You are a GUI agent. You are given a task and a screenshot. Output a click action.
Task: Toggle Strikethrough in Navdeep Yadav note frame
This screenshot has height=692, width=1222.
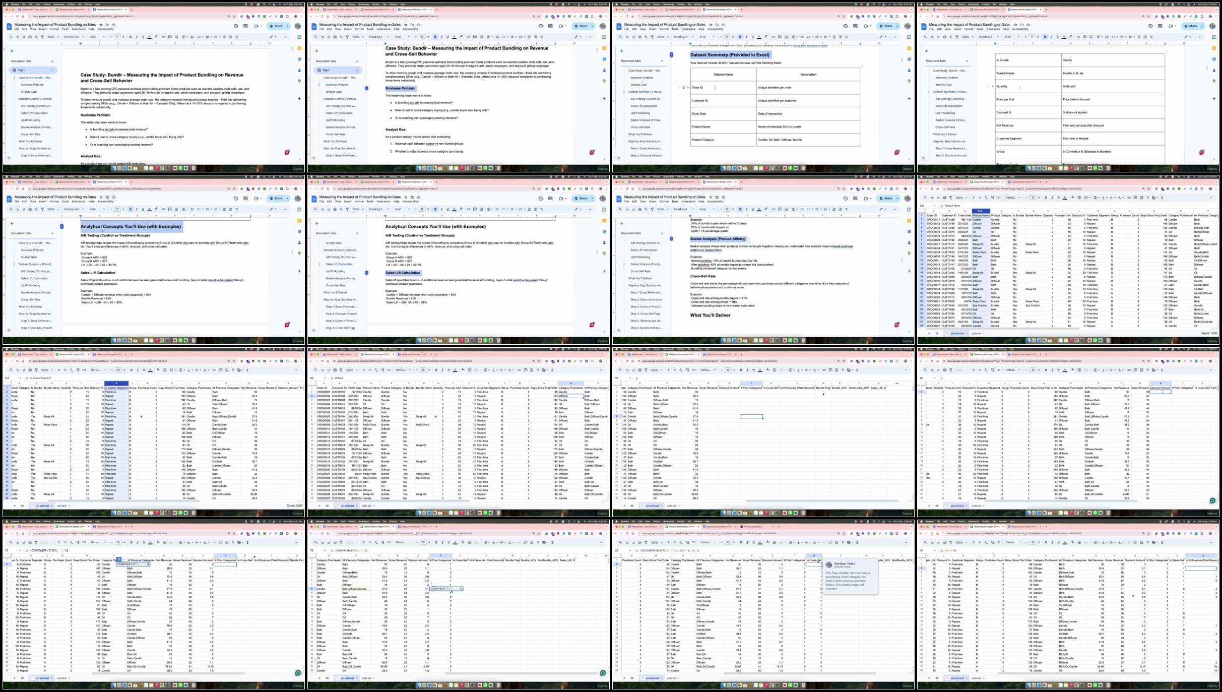(753, 542)
